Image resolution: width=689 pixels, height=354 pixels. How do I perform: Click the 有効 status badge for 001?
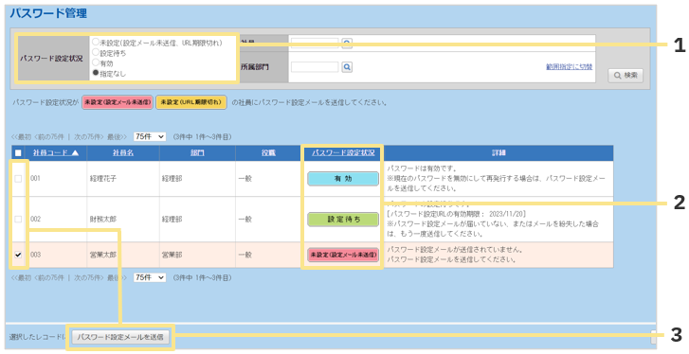(343, 179)
